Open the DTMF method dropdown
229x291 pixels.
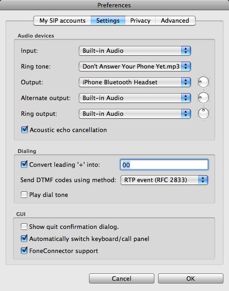[x=165, y=180]
